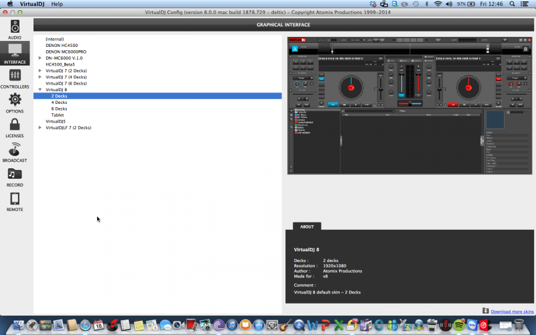Open Stickies notes from the Dock
Image resolution: width=536 pixels, height=335 pixels.
139,325
